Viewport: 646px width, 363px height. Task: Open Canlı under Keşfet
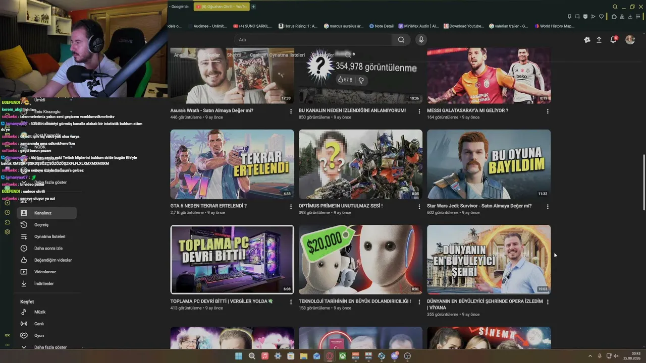click(x=47, y=324)
